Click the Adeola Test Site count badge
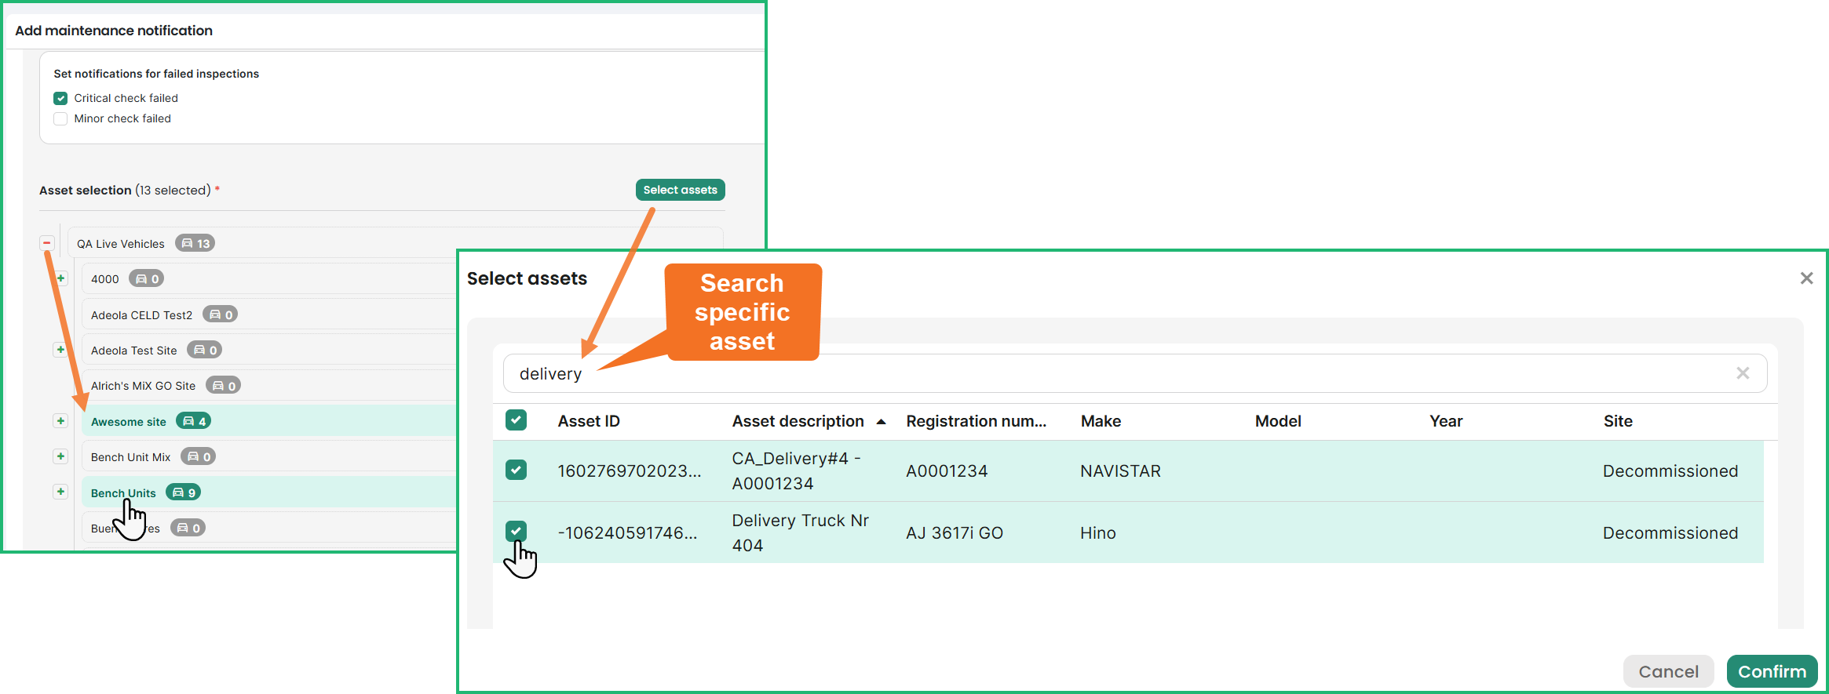 pos(205,350)
